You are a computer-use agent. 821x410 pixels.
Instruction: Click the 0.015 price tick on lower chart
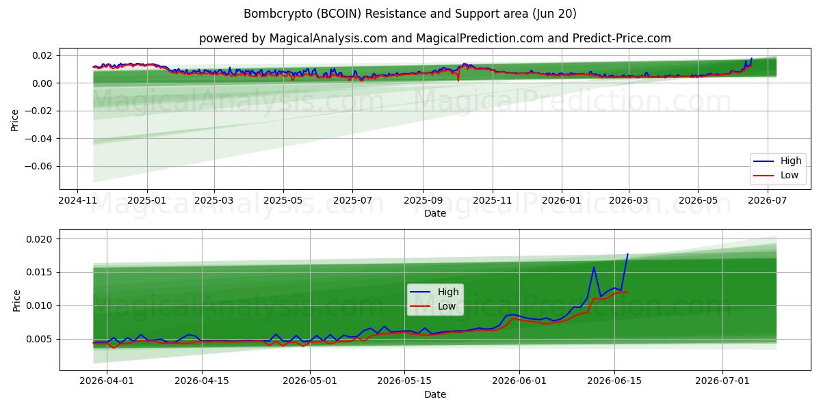(40, 273)
